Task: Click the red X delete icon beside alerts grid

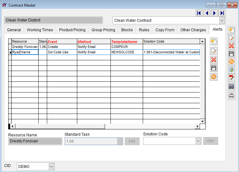Action: pos(214,60)
